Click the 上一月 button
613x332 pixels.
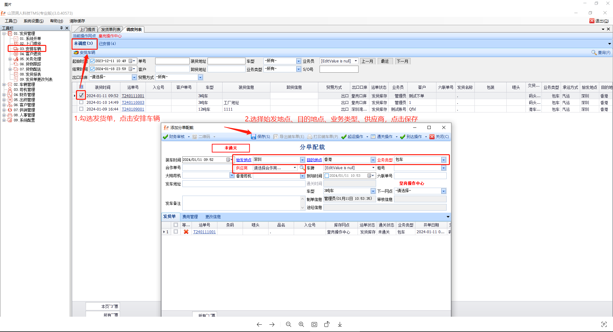tap(367, 61)
